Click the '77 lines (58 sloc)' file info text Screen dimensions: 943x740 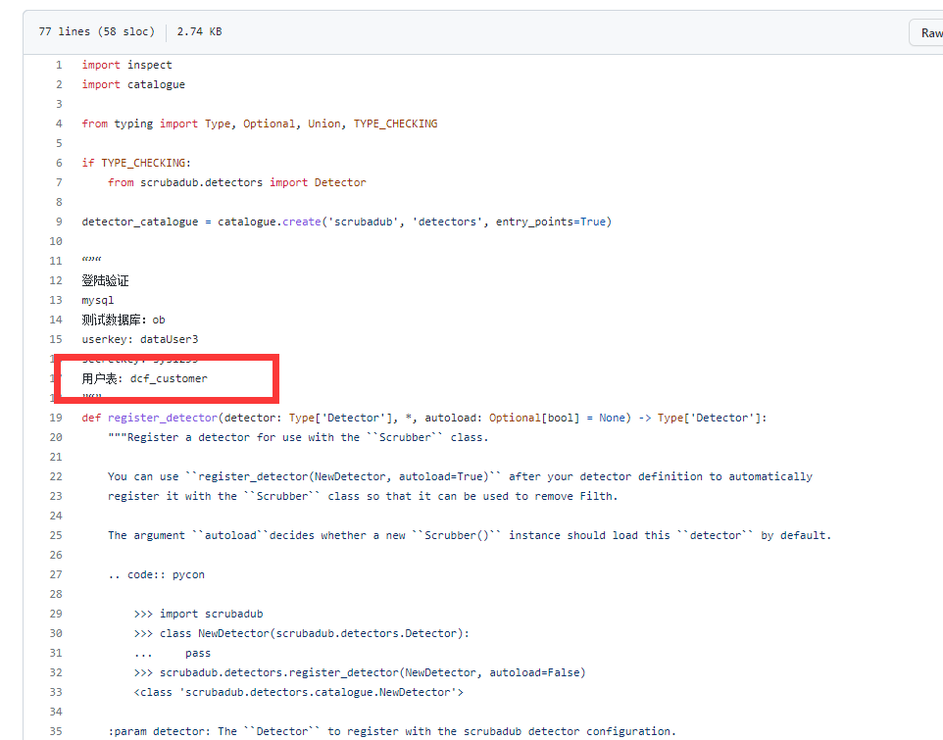coord(96,31)
